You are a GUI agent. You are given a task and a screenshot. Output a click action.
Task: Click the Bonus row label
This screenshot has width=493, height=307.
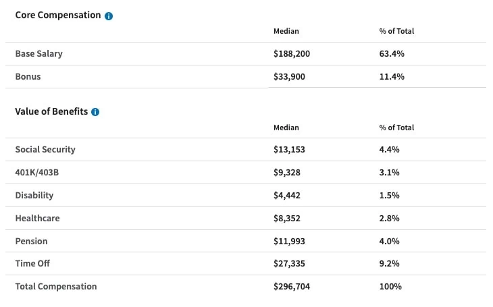point(28,76)
